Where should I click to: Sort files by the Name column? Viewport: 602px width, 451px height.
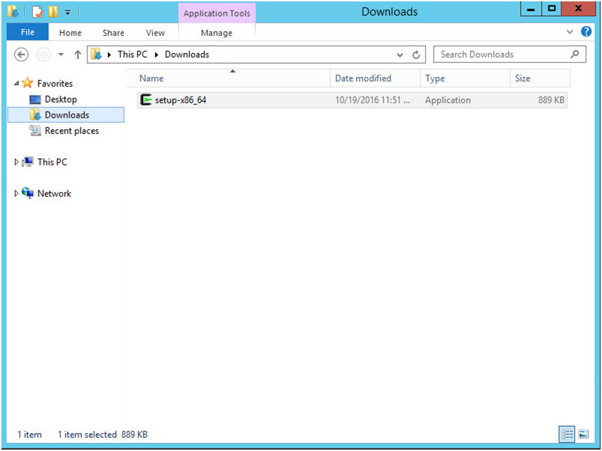click(x=229, y=78)
